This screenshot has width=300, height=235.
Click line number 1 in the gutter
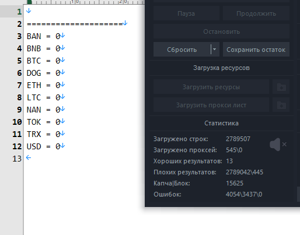tap(19, 12)
